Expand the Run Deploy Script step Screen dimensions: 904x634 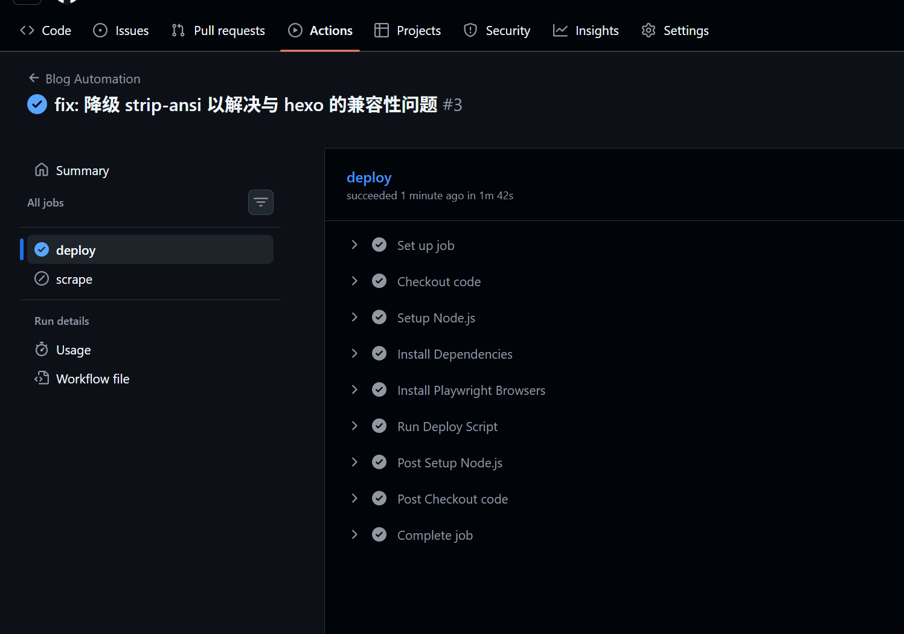click(x=354, y=426)
